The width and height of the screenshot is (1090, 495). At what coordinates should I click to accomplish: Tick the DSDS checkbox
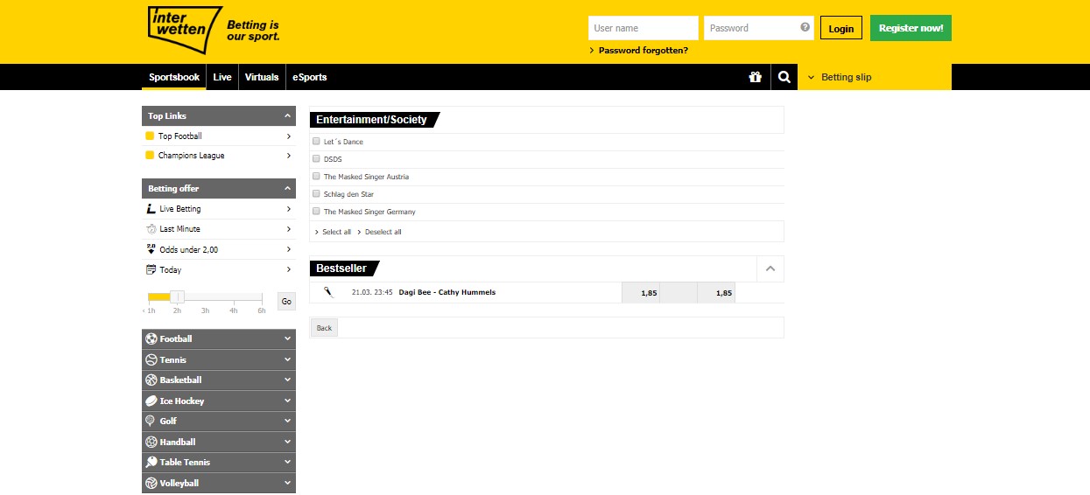(316, 158)
